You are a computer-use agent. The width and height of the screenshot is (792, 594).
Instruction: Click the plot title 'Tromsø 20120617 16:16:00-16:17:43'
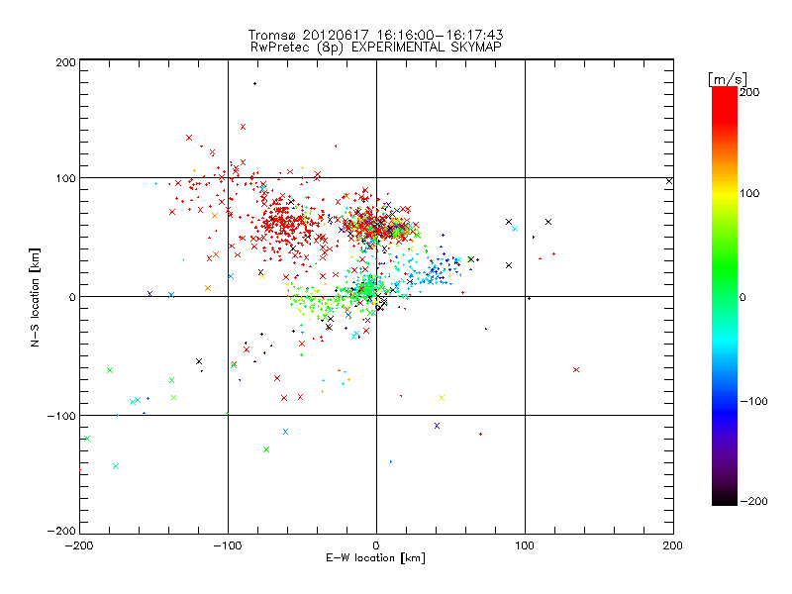tap(375, 35)
